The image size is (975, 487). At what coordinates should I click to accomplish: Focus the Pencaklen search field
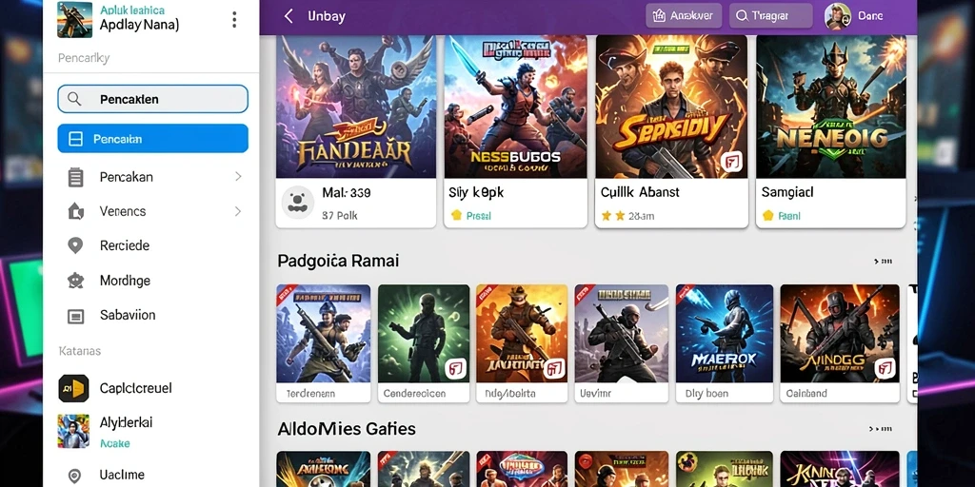(153, 99)
